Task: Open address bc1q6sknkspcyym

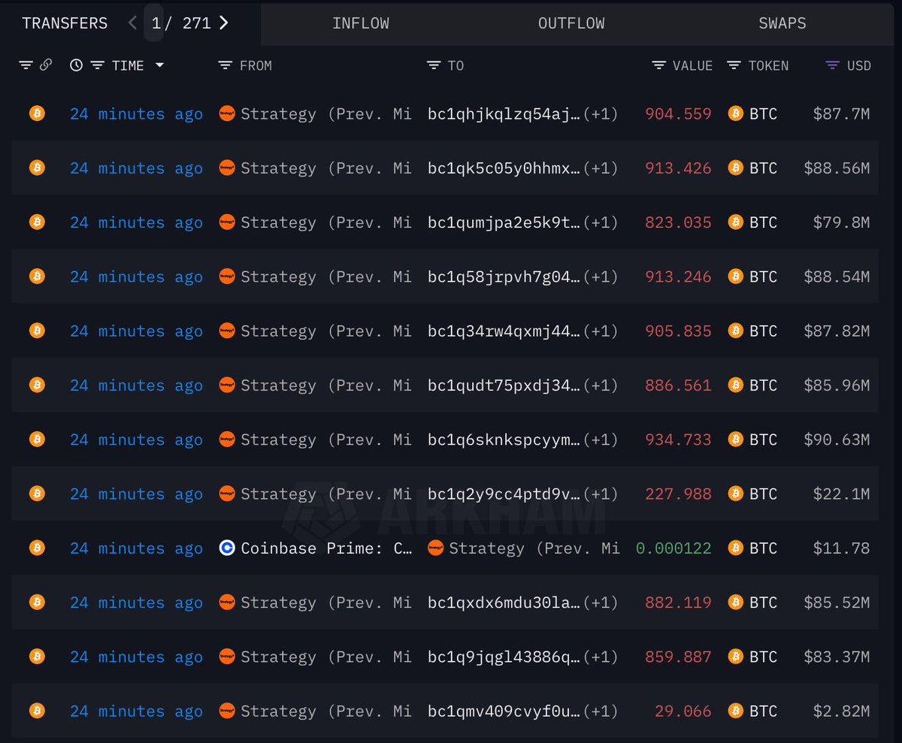Action: (504, 439)
